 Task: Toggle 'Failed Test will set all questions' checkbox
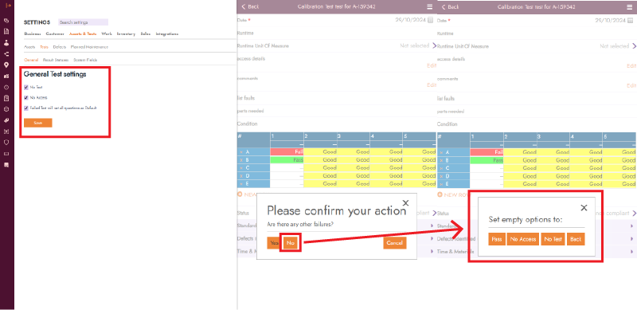pos(26,108)
